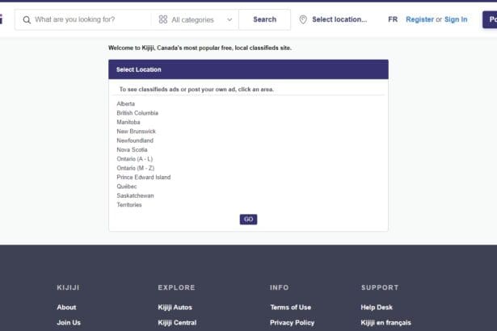The width and height of the screenshot is (497, 331).
Task: Choose Newfoundland
Action: point(135,140)
